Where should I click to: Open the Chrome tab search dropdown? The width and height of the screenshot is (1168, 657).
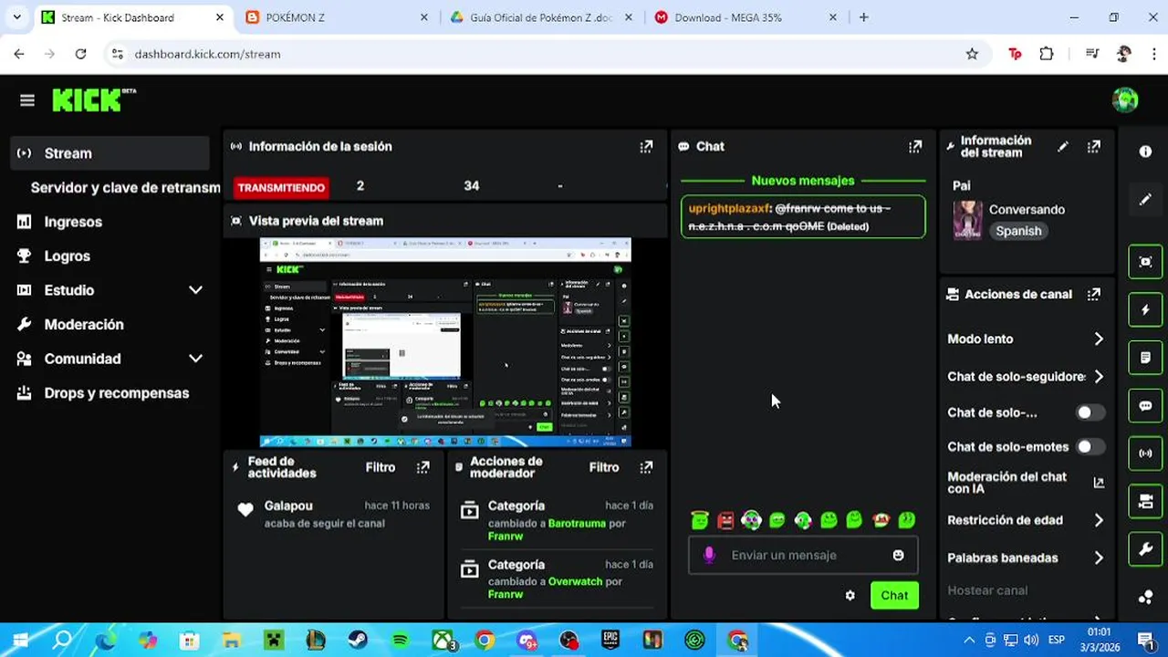[x=16, y=17]
